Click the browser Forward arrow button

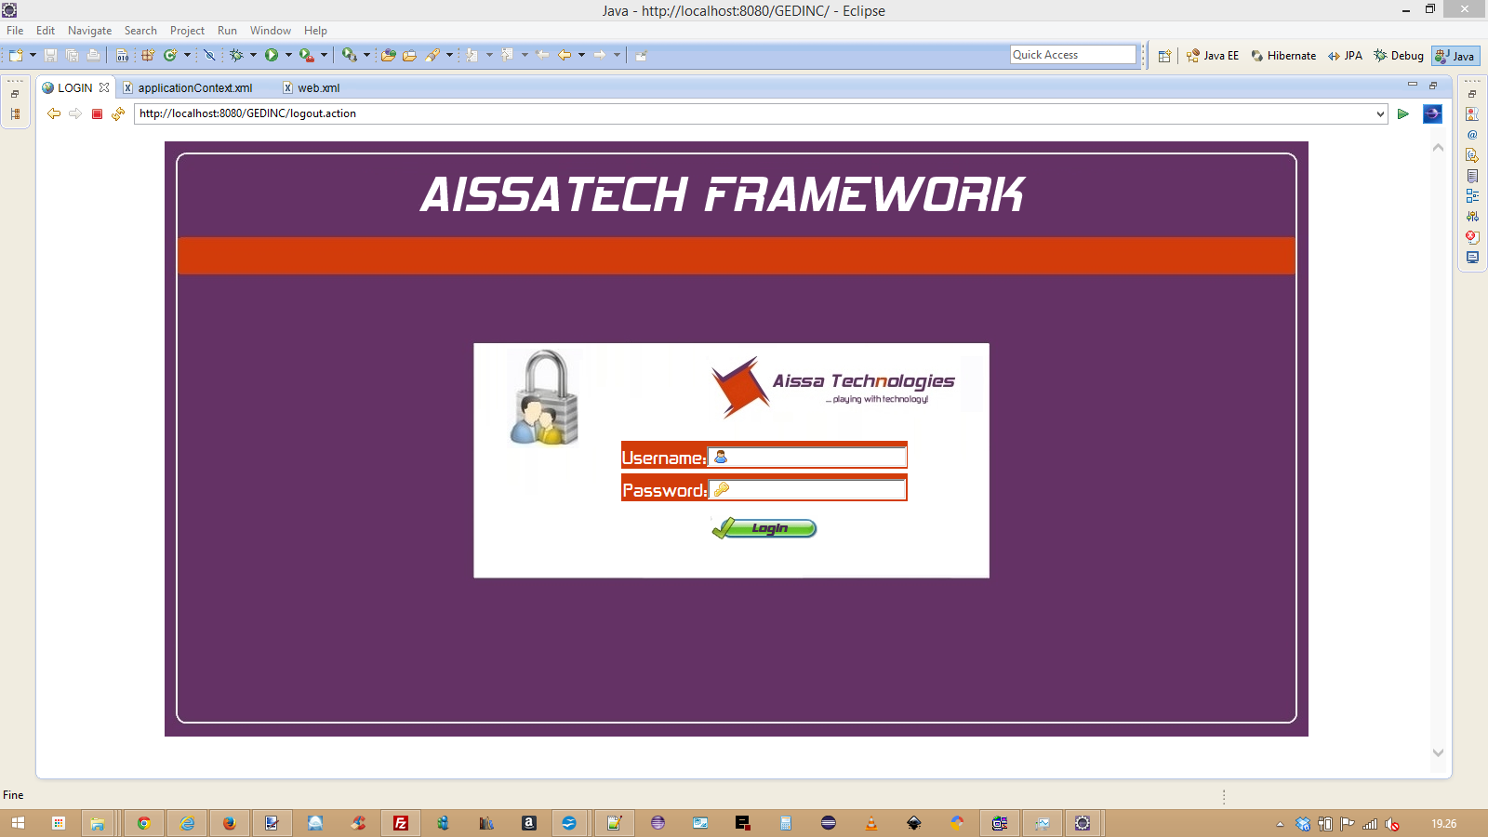tap(75, 113)
